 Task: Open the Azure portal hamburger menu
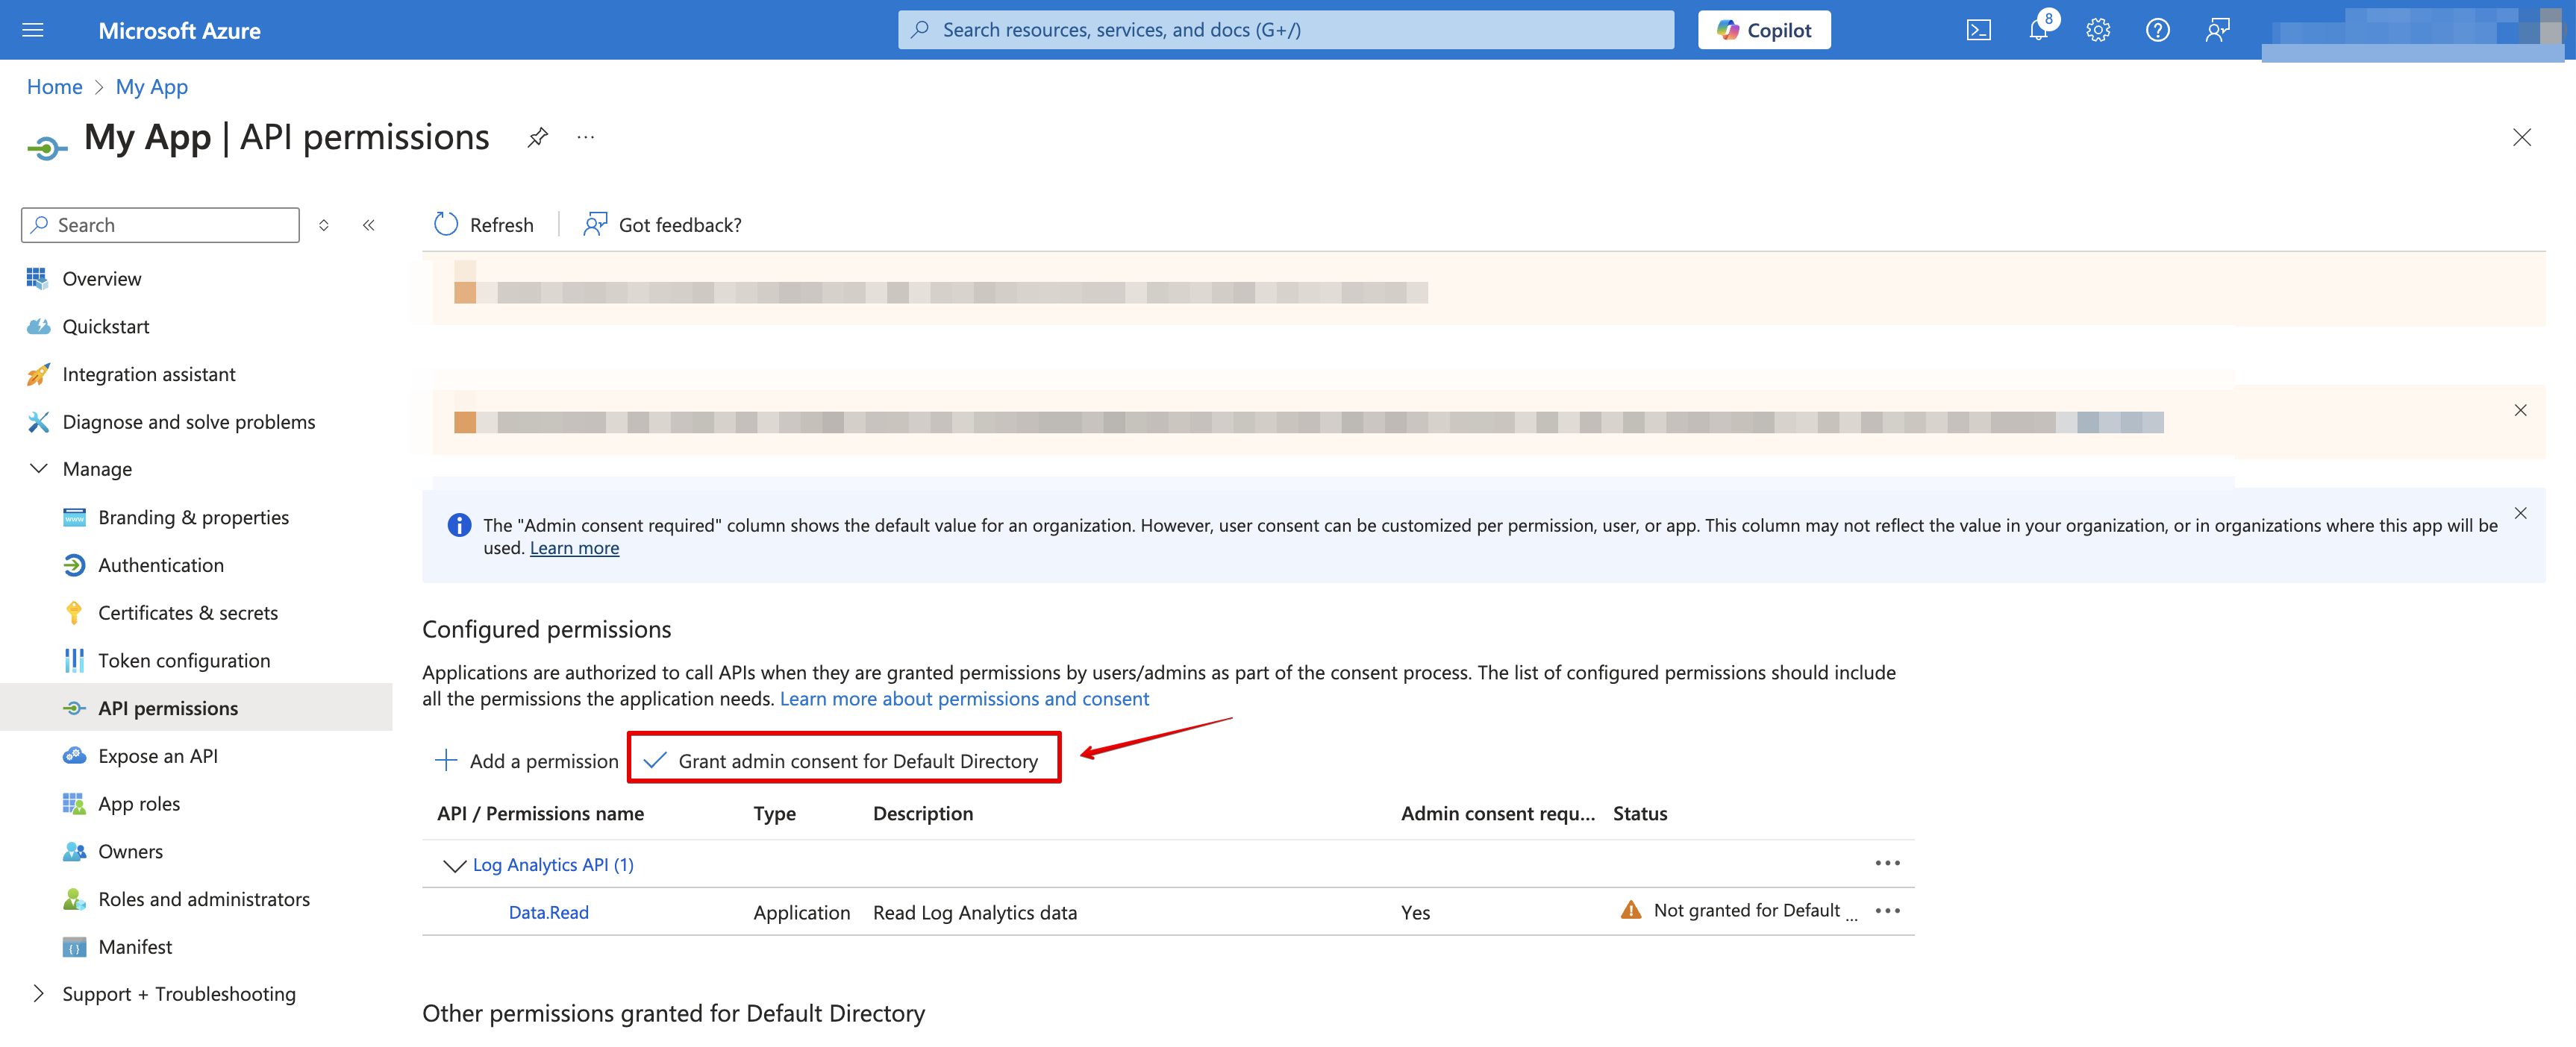point(33,30)
